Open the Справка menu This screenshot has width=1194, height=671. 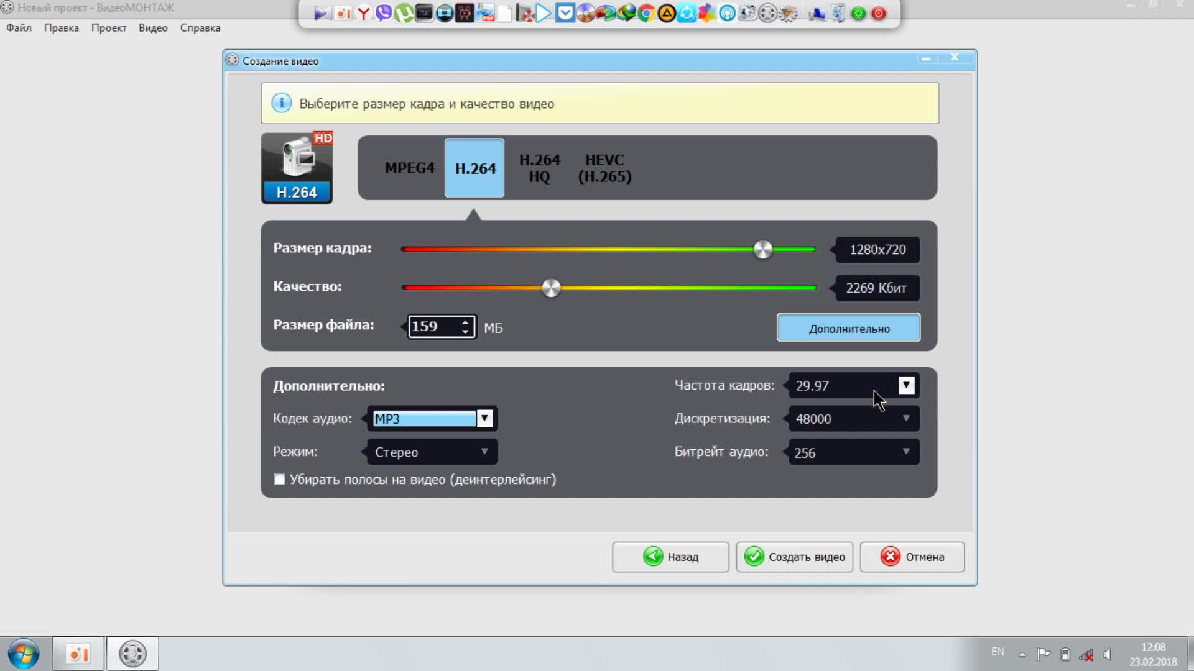(x=200, y=28)
